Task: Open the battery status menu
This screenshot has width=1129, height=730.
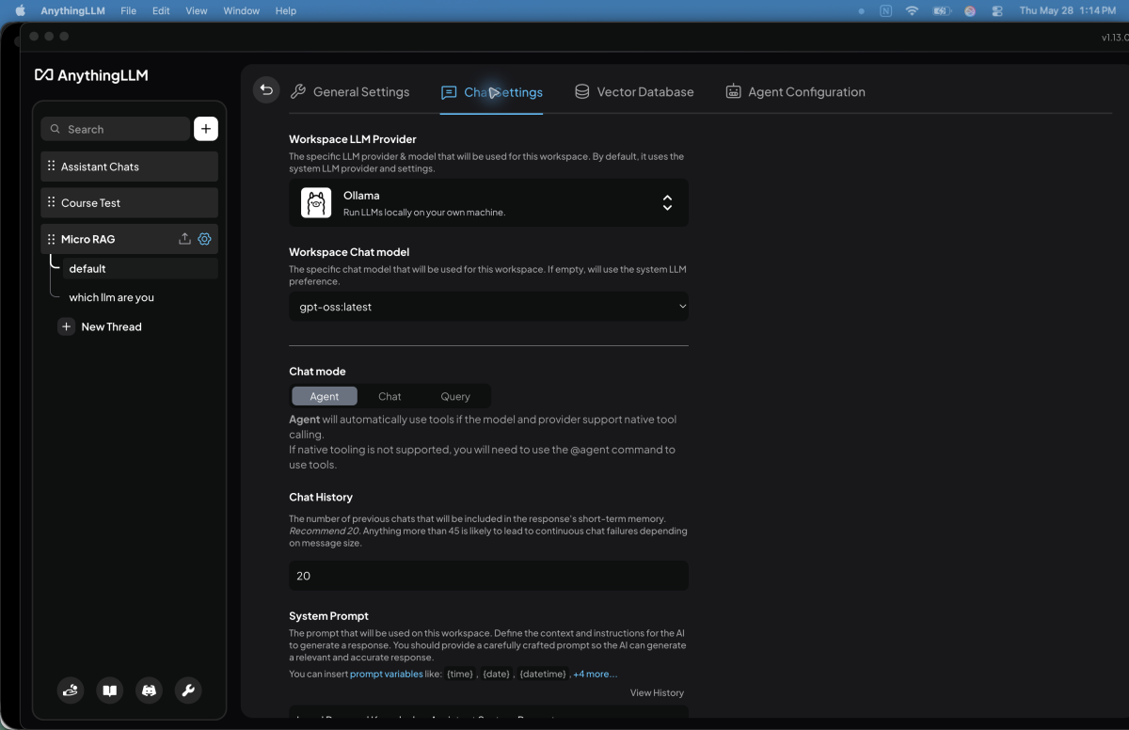Action: [x=942, y=10]
